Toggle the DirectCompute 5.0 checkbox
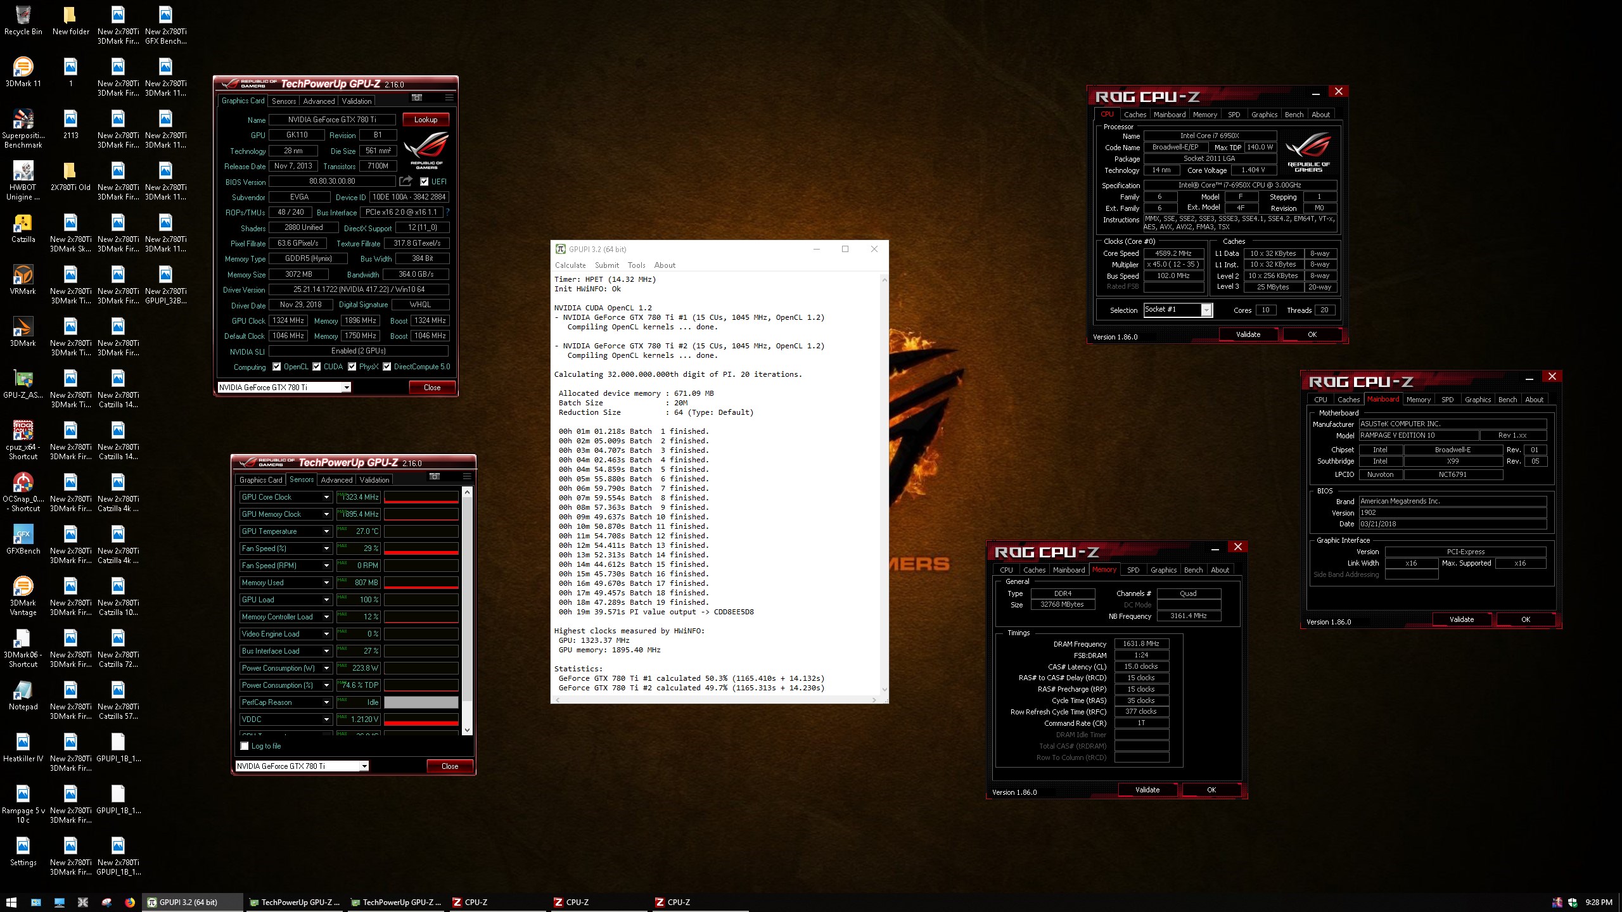The width and height of the screenshot is (1622, 912). click(386, 366)
